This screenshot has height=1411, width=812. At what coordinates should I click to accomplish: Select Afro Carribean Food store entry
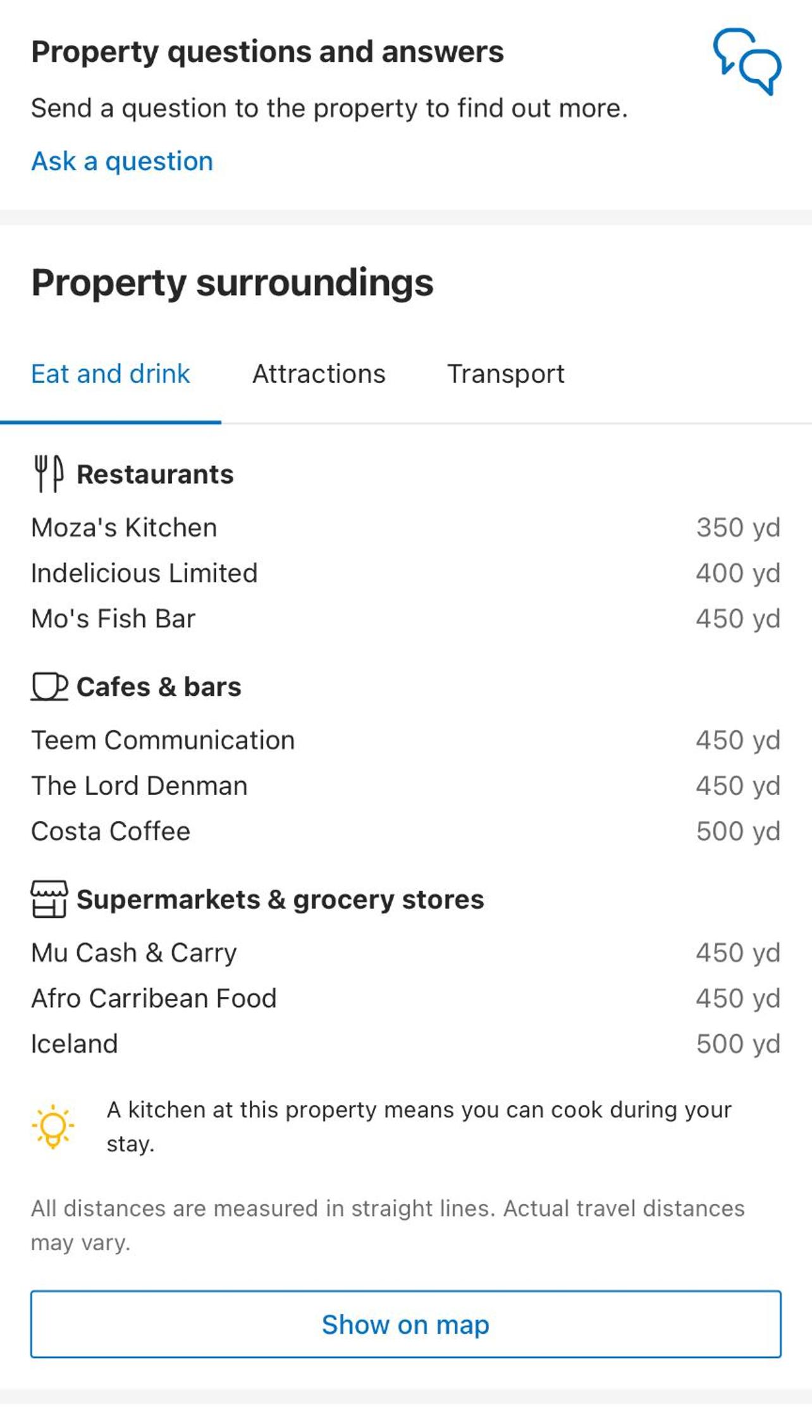pos(406,999)
